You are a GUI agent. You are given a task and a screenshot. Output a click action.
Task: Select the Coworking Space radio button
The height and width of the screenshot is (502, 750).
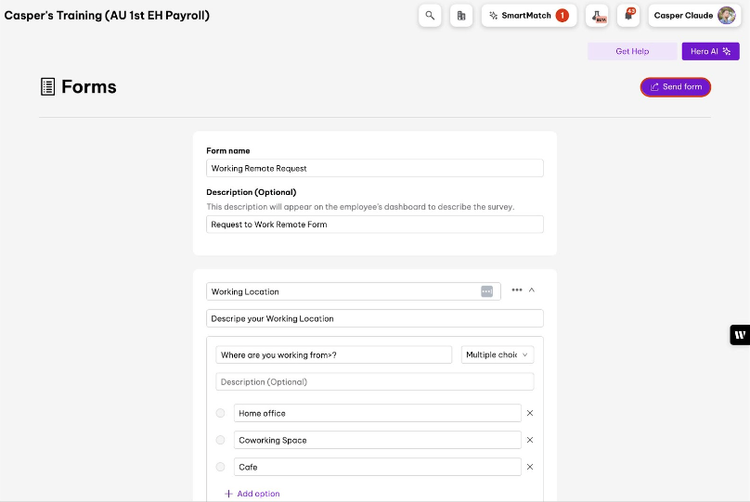221,441
